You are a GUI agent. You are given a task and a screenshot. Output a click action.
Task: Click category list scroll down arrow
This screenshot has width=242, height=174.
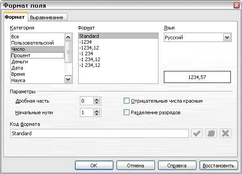(68, 79)
